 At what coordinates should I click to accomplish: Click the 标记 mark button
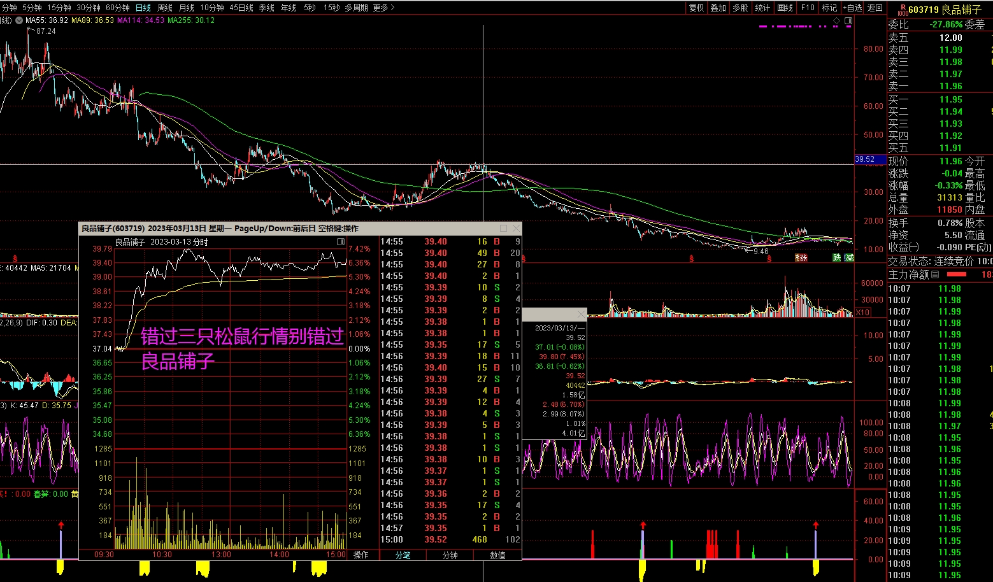coord(829,8)
